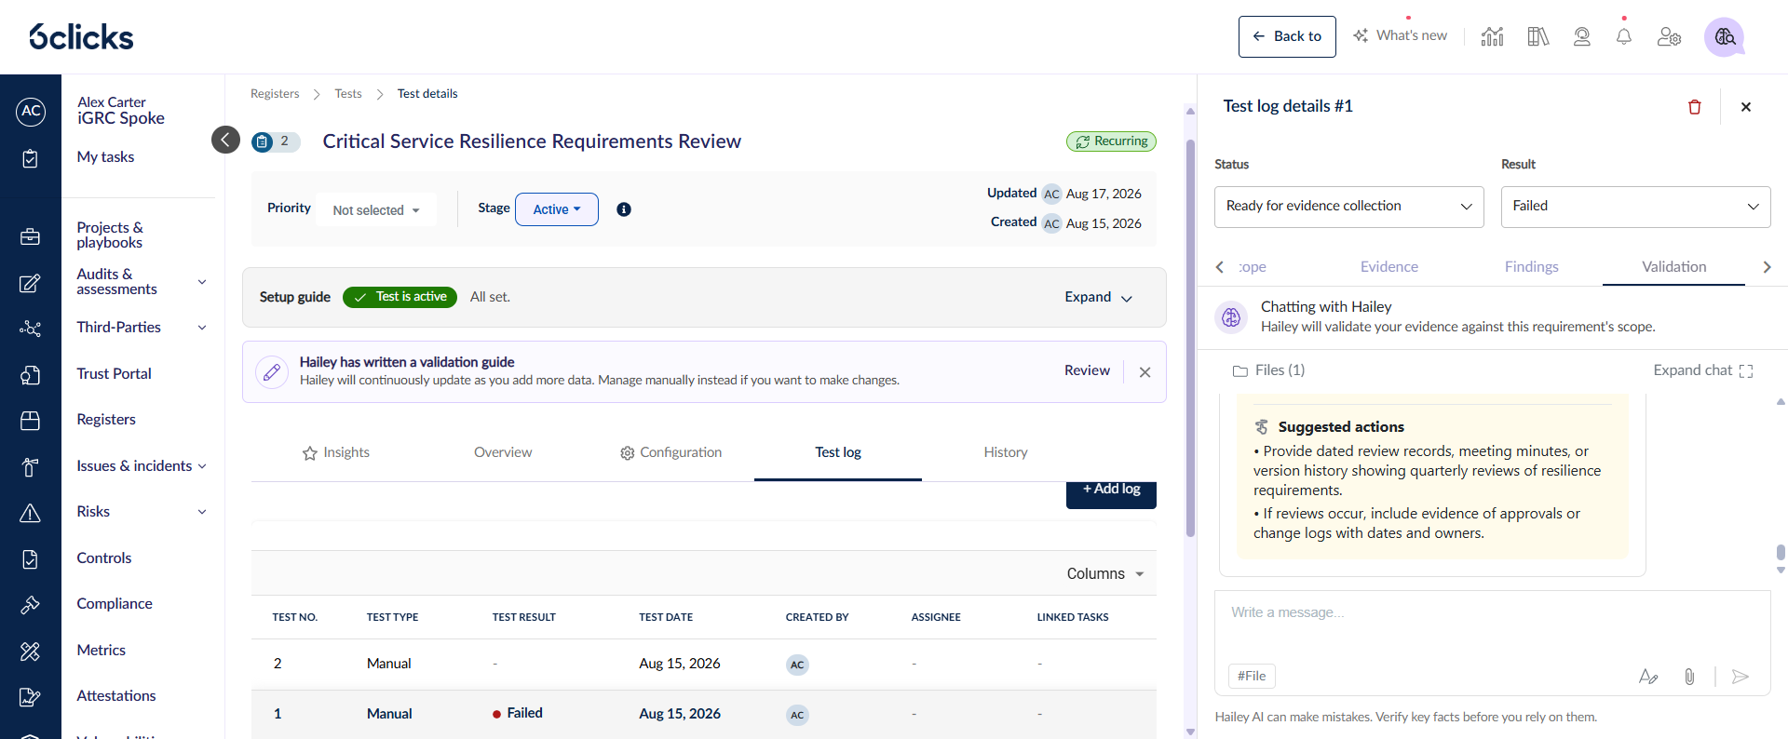Collapse the sidebar with the arrow button
Image resolution: width=1788 pixels, height=739 pixels.
coord(225,140)
